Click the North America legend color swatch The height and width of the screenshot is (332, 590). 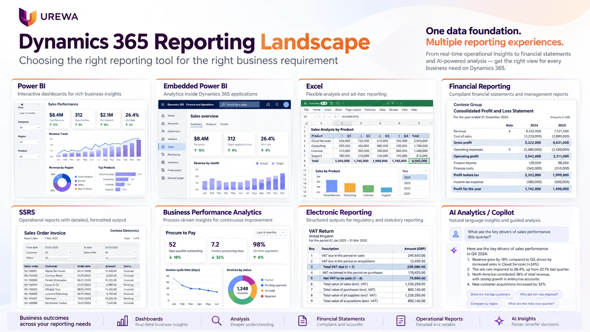coord(76,177)
